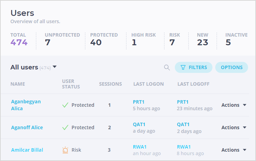Select the Unprotected users stat

tap(63, 40)
